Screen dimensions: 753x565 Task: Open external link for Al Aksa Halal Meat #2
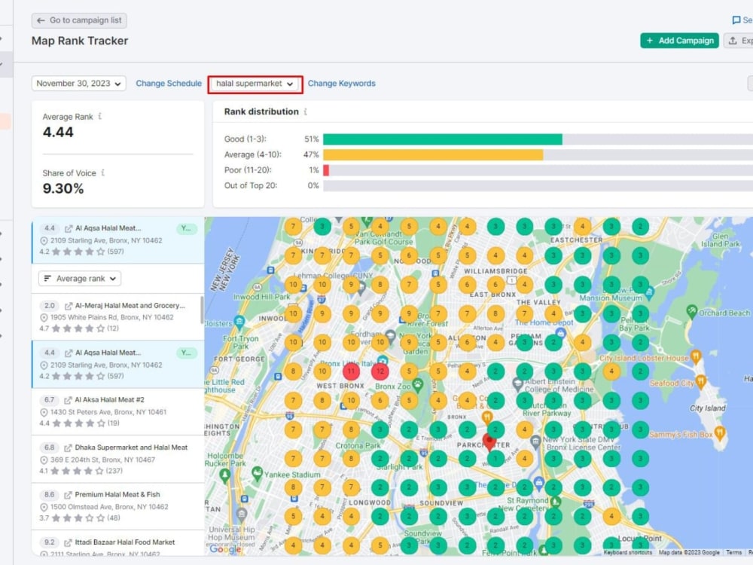(69, 400)
